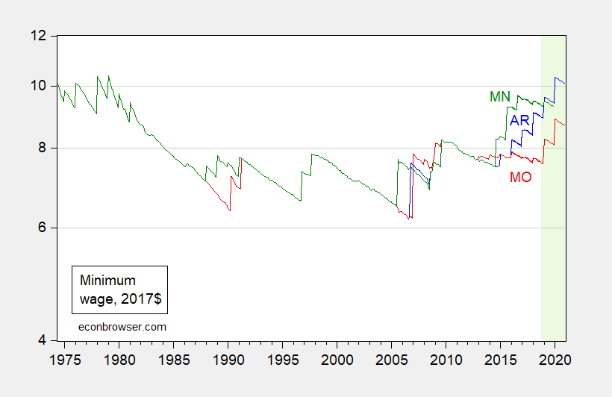Image resolution: width=612 pixels, height=397 pixels.
Task: Click the red MO series label
Action: 521,178
